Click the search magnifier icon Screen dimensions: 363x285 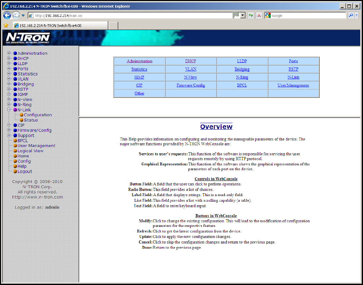pos(351,16)
